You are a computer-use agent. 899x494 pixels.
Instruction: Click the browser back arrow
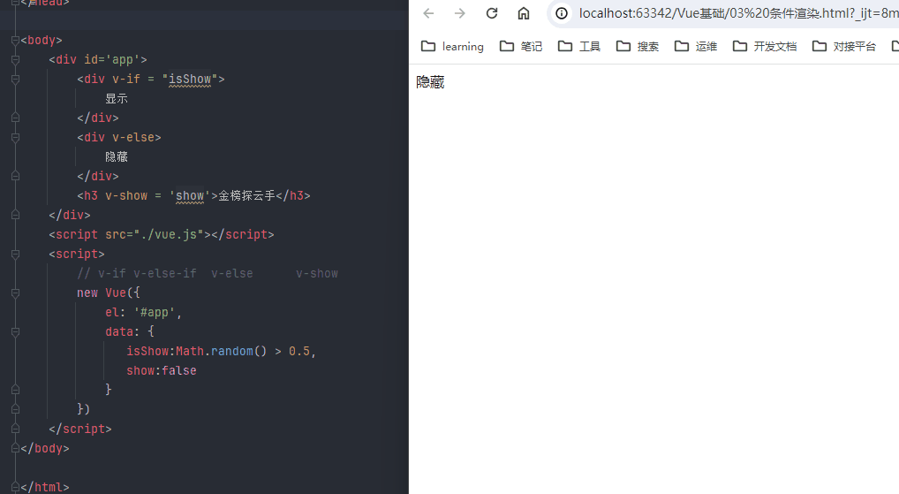click(428, 13)
